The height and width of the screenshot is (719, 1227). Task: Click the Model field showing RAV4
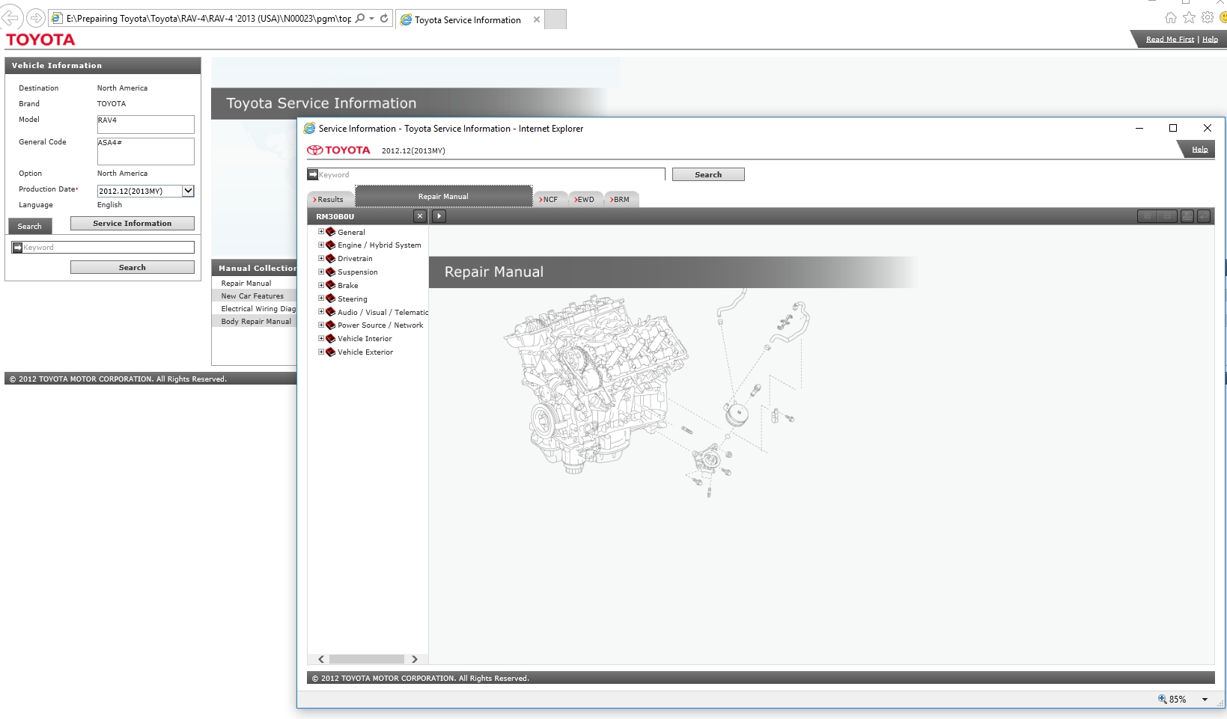click(x=145, y=124)
